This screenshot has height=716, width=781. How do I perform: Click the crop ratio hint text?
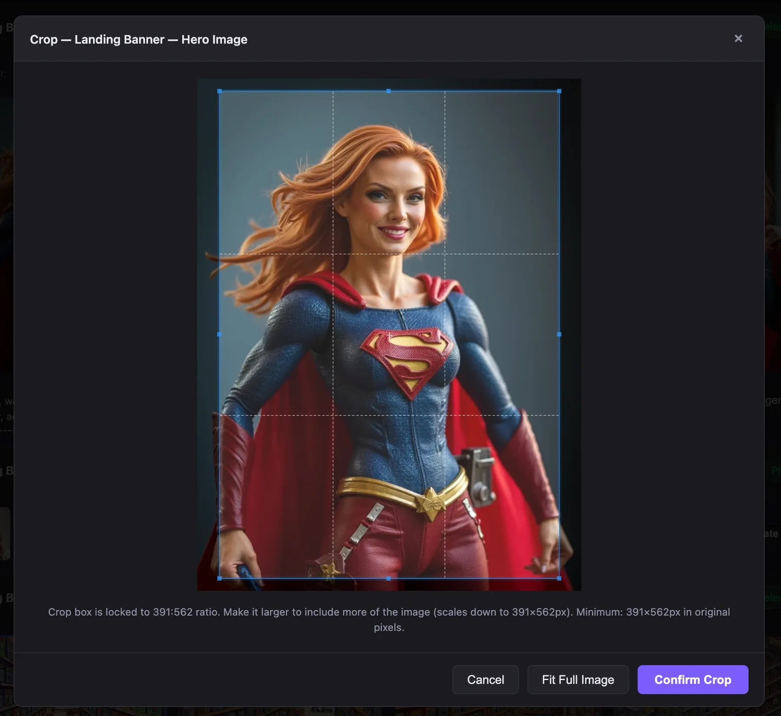(x=389, y=620)
